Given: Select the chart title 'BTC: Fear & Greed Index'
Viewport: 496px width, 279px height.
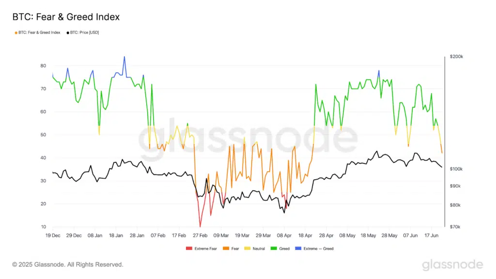Looking at the screenshot, I should pos(66,17).
